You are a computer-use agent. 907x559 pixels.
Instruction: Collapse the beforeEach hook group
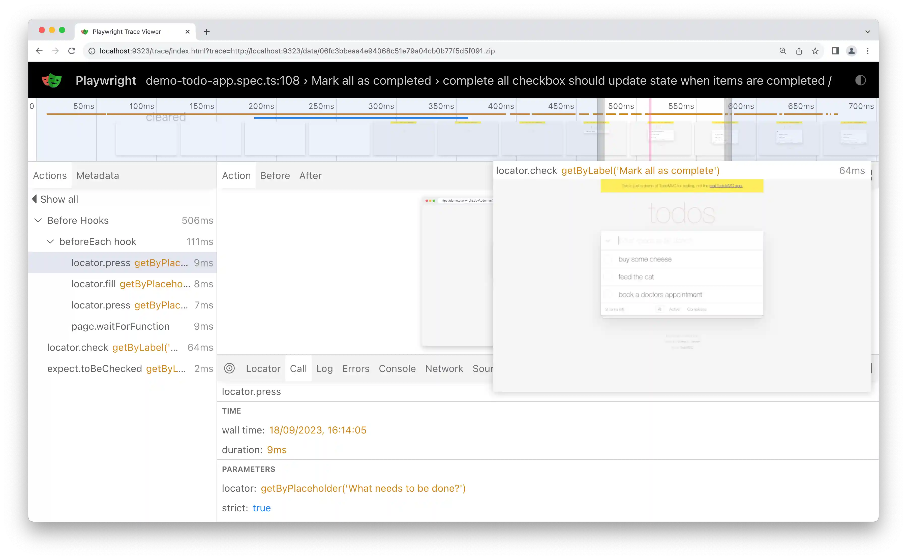(x=51, y=241)
